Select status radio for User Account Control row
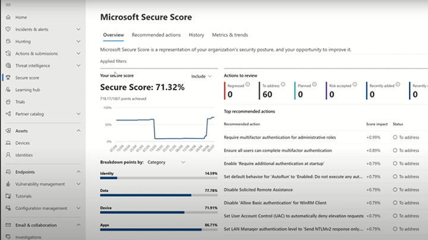Image resolution: width=428 pixels, height=240 pixels. pos(395,216)
